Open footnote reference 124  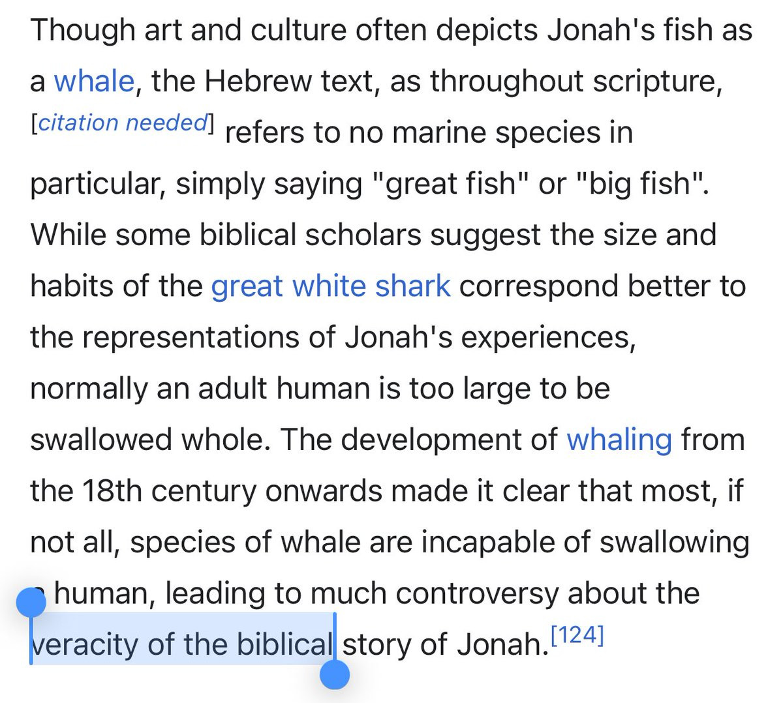(x=577, y=635)
